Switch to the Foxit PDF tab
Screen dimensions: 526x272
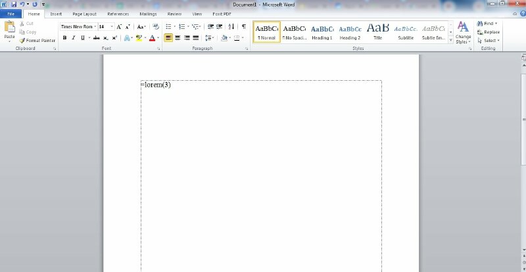[x=222, y=14]
